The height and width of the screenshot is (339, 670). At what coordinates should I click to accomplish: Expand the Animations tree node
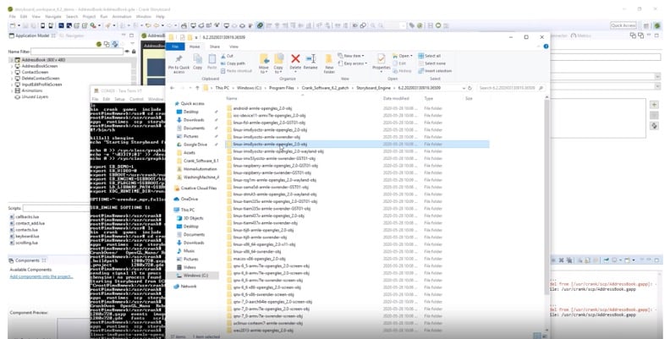pos(12,90)
